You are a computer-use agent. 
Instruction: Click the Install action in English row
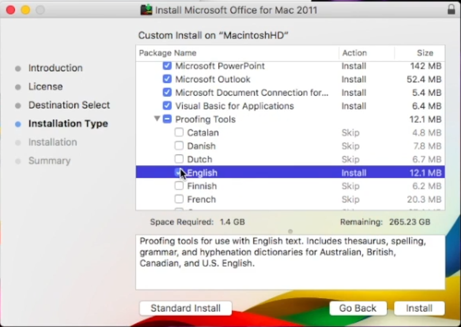click(x=354, y=173)
